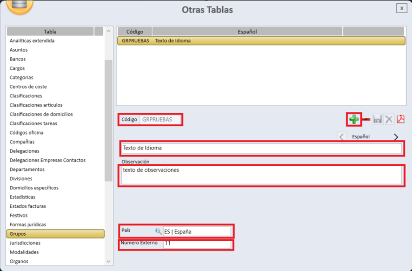The width and height of the screenshot is (412, 271).
Task: Select Bancos in the table list
Action: [x=18, y=59]
